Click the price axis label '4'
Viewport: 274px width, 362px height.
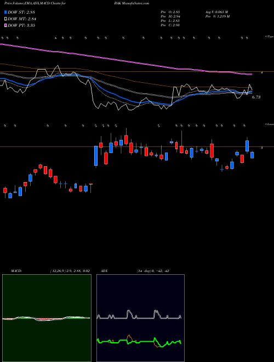pos(262,72)
